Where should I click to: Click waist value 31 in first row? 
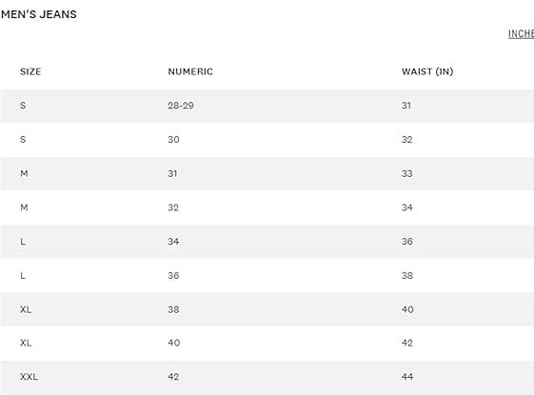(x=405, y=106)
